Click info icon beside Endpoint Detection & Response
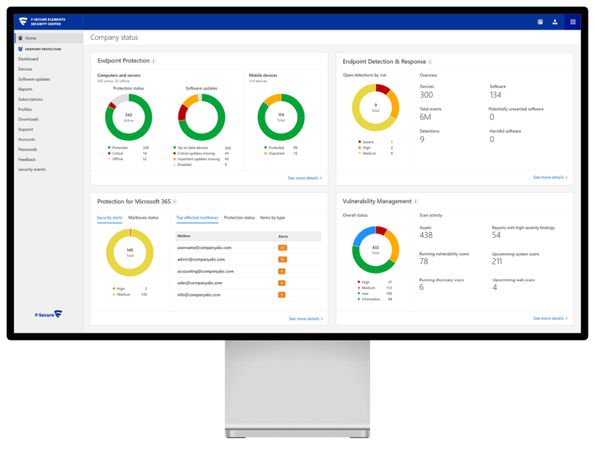The image size is (595, 449). point(430,62)
